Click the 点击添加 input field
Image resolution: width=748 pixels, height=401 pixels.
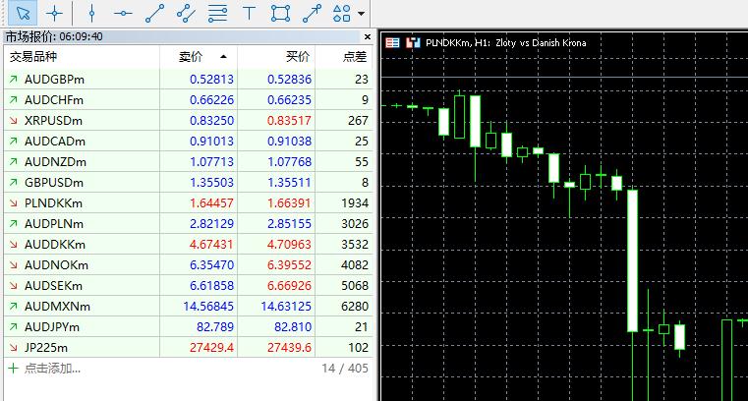[x=52, y=369]
